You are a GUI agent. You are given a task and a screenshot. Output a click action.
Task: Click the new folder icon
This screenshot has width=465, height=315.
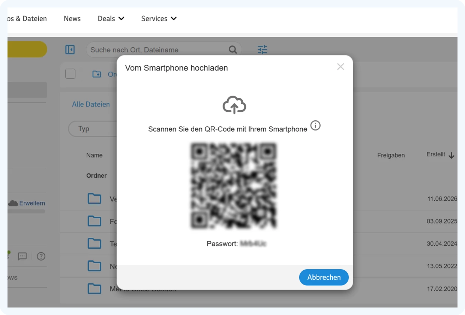coord(97,74)
